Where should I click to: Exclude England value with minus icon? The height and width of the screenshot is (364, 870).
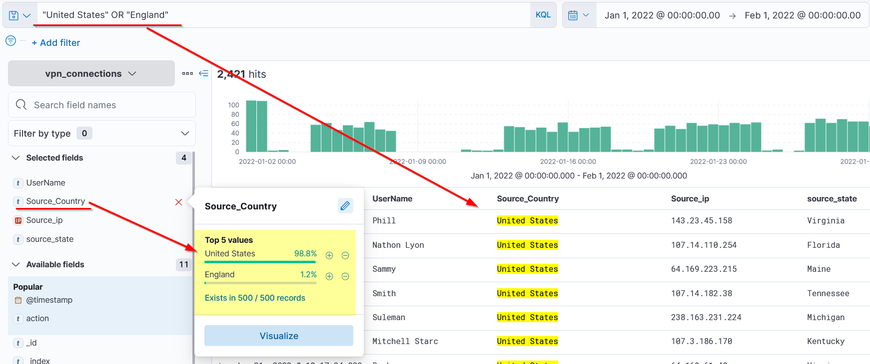point(345,276)
